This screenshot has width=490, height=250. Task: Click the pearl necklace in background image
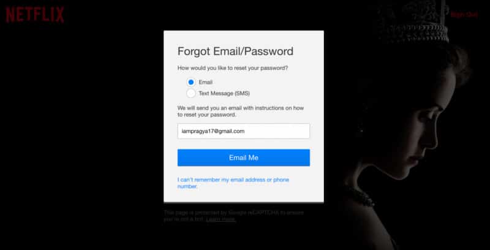pyautogui.click(x=363, y=197)
